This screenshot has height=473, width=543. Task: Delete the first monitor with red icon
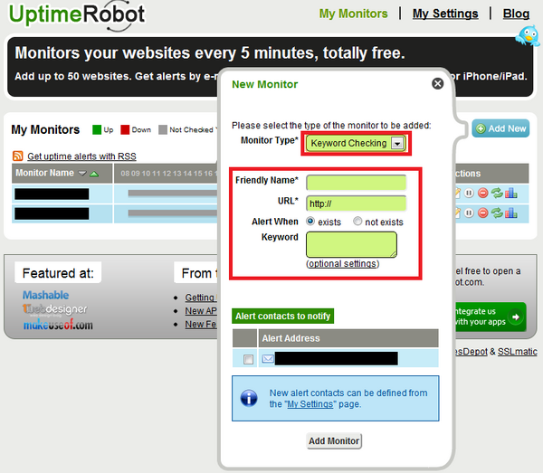click(x=482, y=193)
